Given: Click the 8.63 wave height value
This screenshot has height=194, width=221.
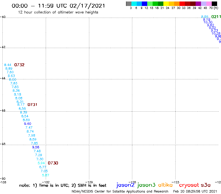Looking at the screenshot, I should (11, 76).
